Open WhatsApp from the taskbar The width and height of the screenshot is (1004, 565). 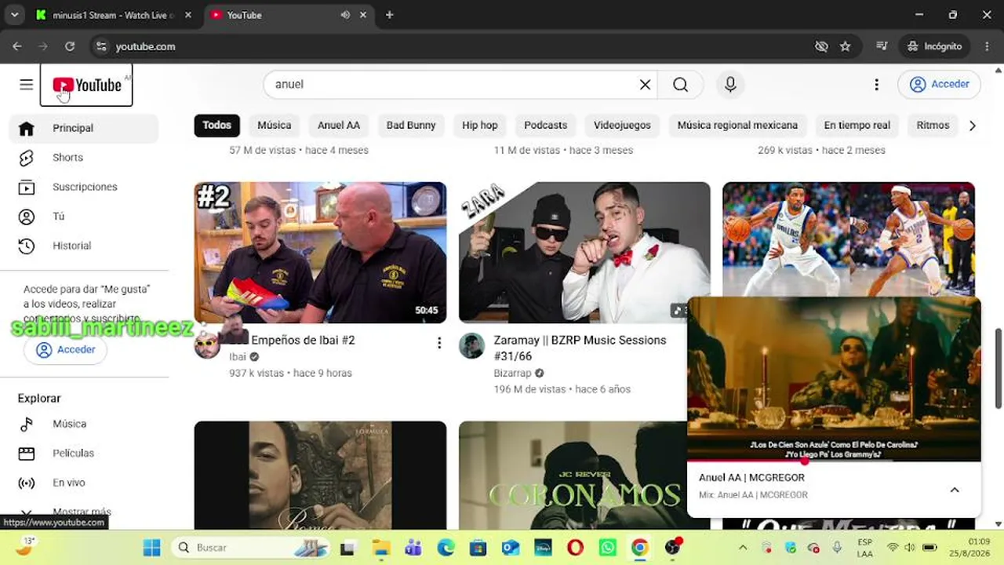(x=608, y=547)
